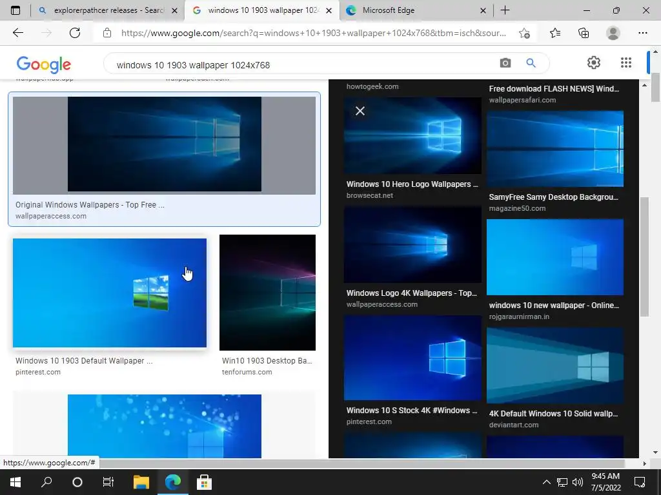Refresh the current page
This screenshot has width=661, height=495.
click(75, 33)
